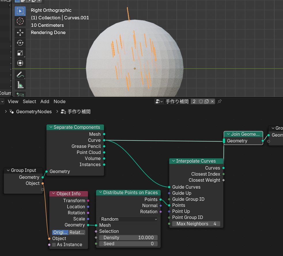The height and width of the screenshot is (256, 283).
Task: Collapse the Separate Components node
Action: (51, 127)
